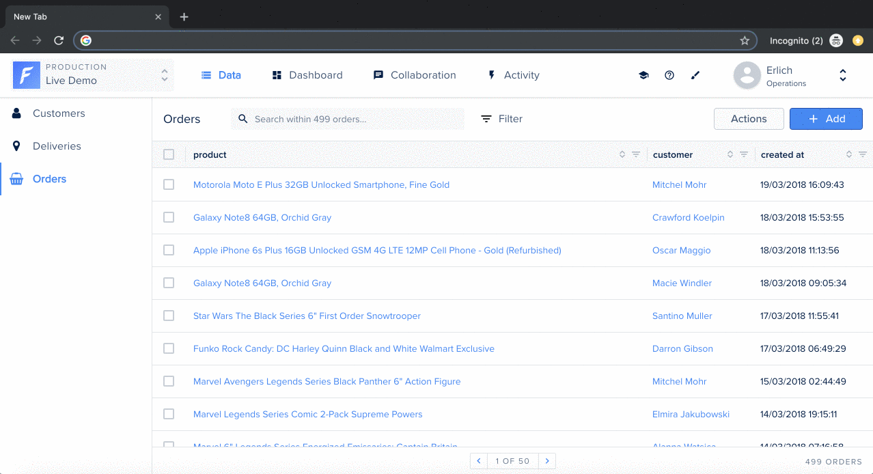Check the Black Panther Action Figure row
The height and width of the screenshot is (474, 873).
[x=169, y=381]
